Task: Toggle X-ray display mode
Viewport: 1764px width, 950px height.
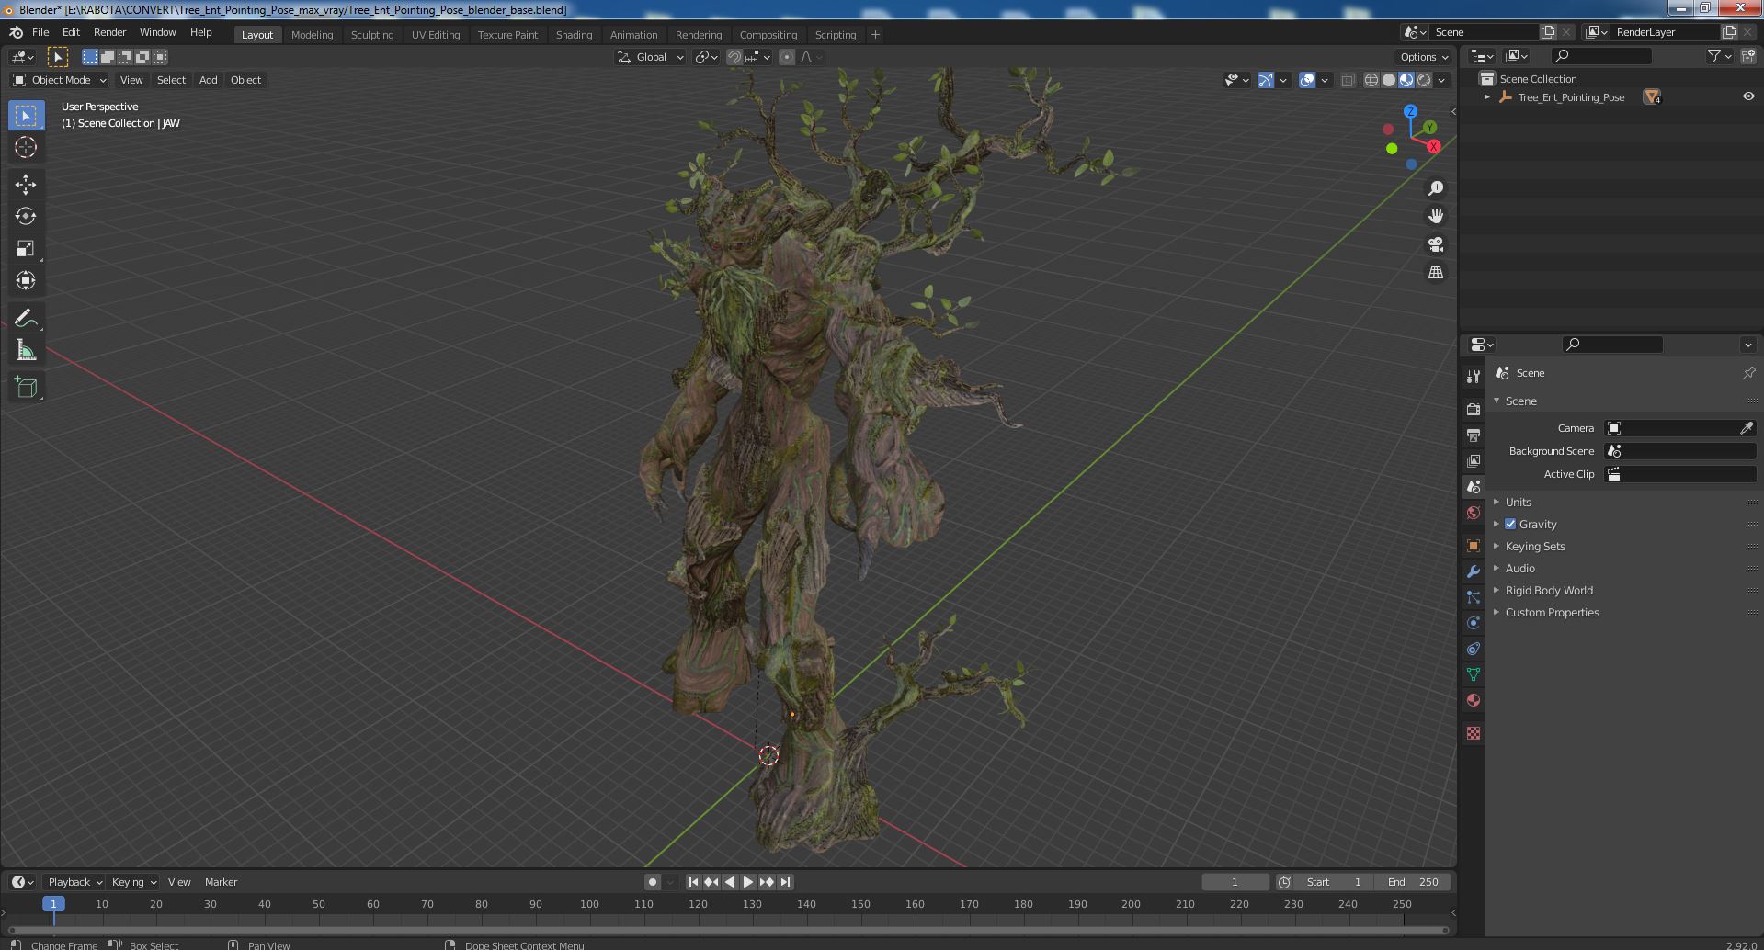Action: [x=1348, y=80]
